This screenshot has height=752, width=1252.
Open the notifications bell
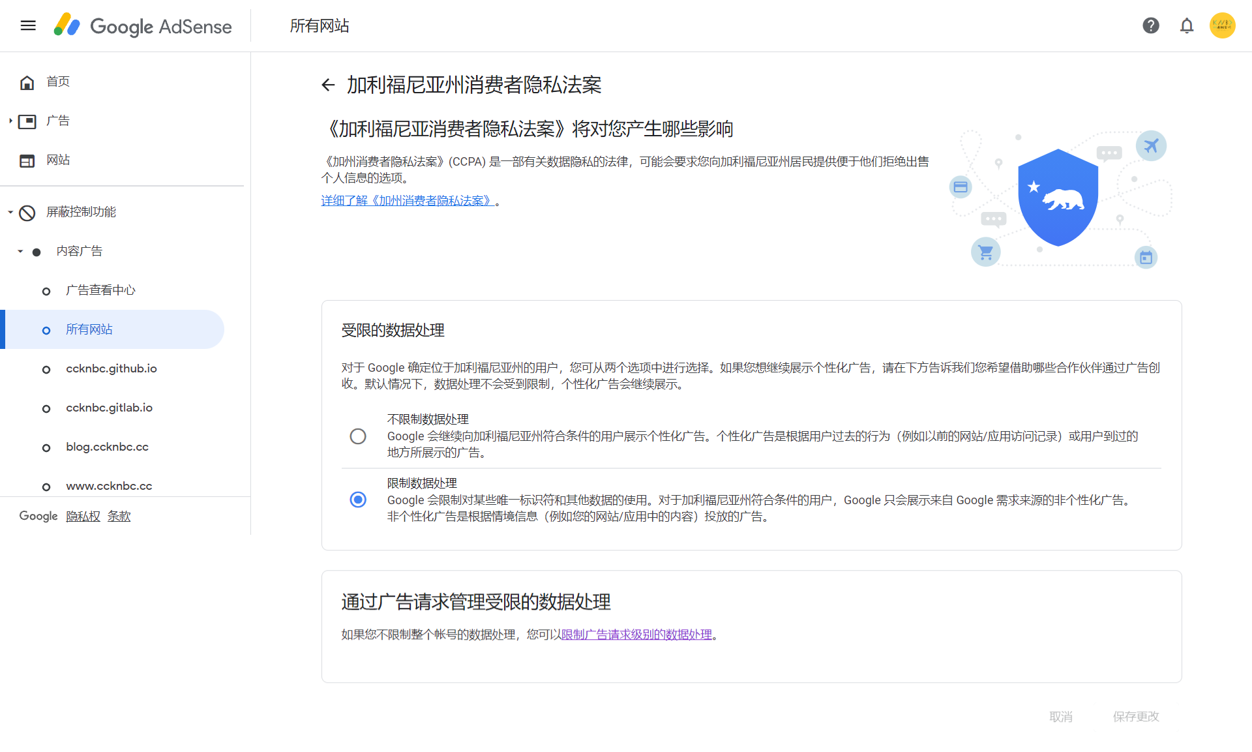(x=1187, y=25)
